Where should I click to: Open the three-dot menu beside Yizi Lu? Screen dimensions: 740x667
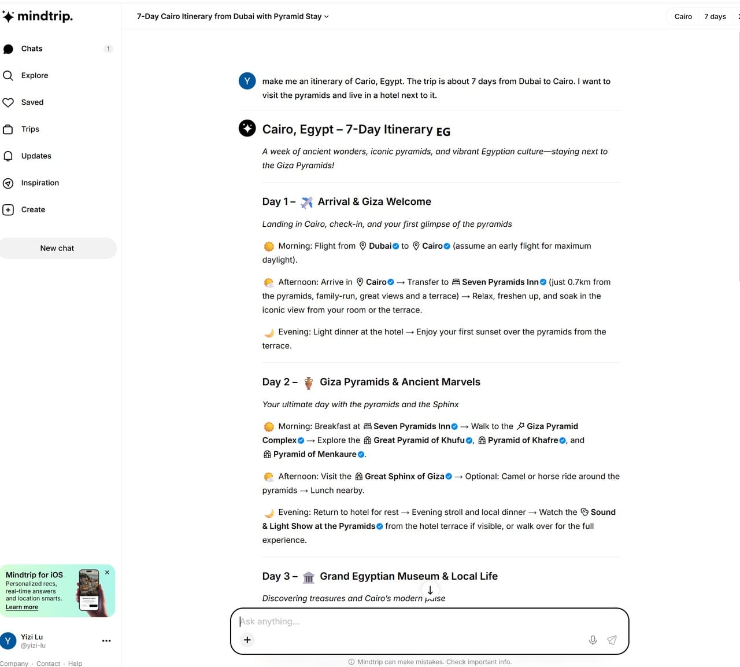(x=106, y=640)
